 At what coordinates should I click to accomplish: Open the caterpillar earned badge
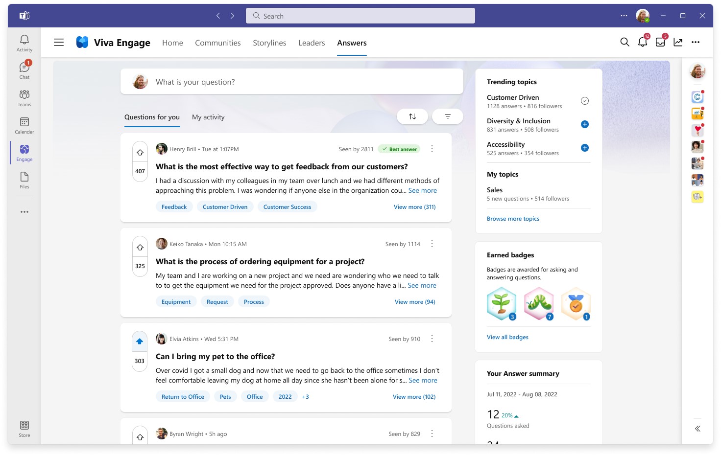click(539, 304)
